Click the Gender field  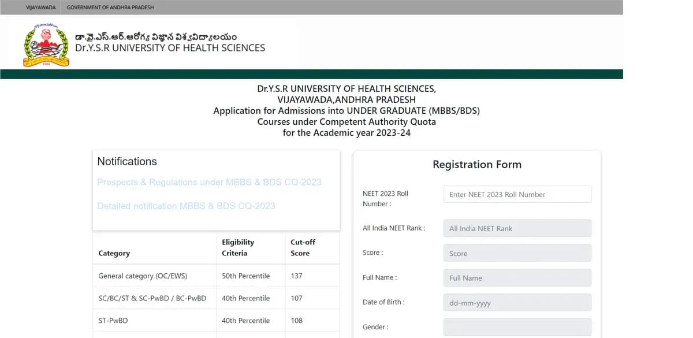pos(517,327)
